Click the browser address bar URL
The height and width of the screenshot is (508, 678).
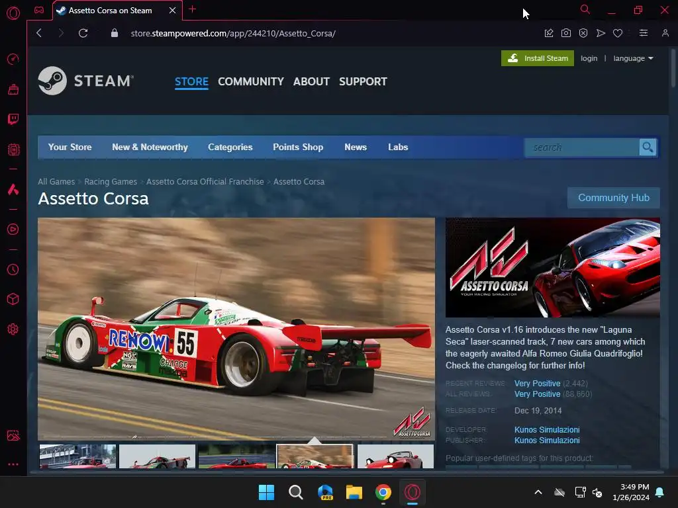click(x=233, y=33)
